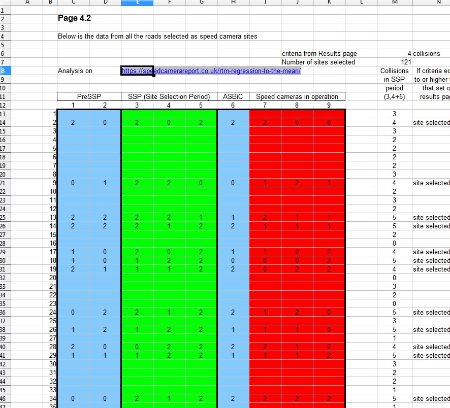Select the "PreSSP" header cell

(x=89, y=97)
